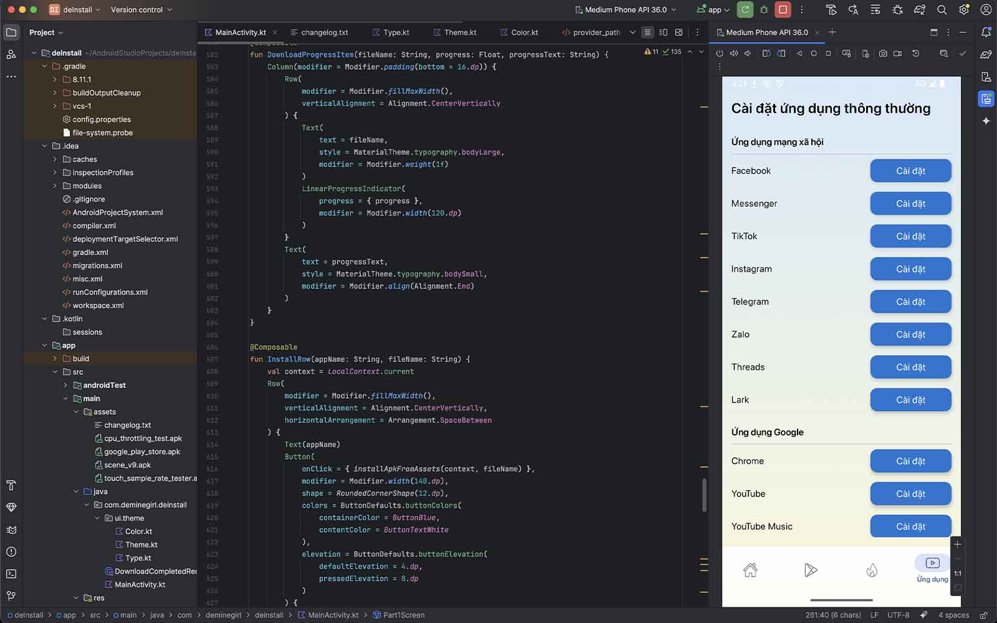Click the red Stop app button
This screenshot has height=623, width=997.
coord(783,9)
